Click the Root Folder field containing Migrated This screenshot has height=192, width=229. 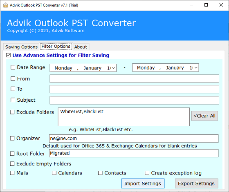pos(134,153)
